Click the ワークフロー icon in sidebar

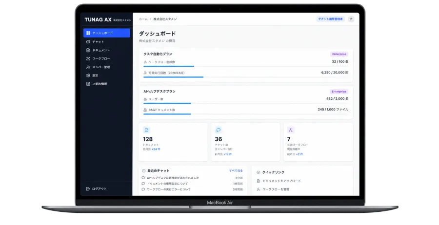[x=88, y=59]
